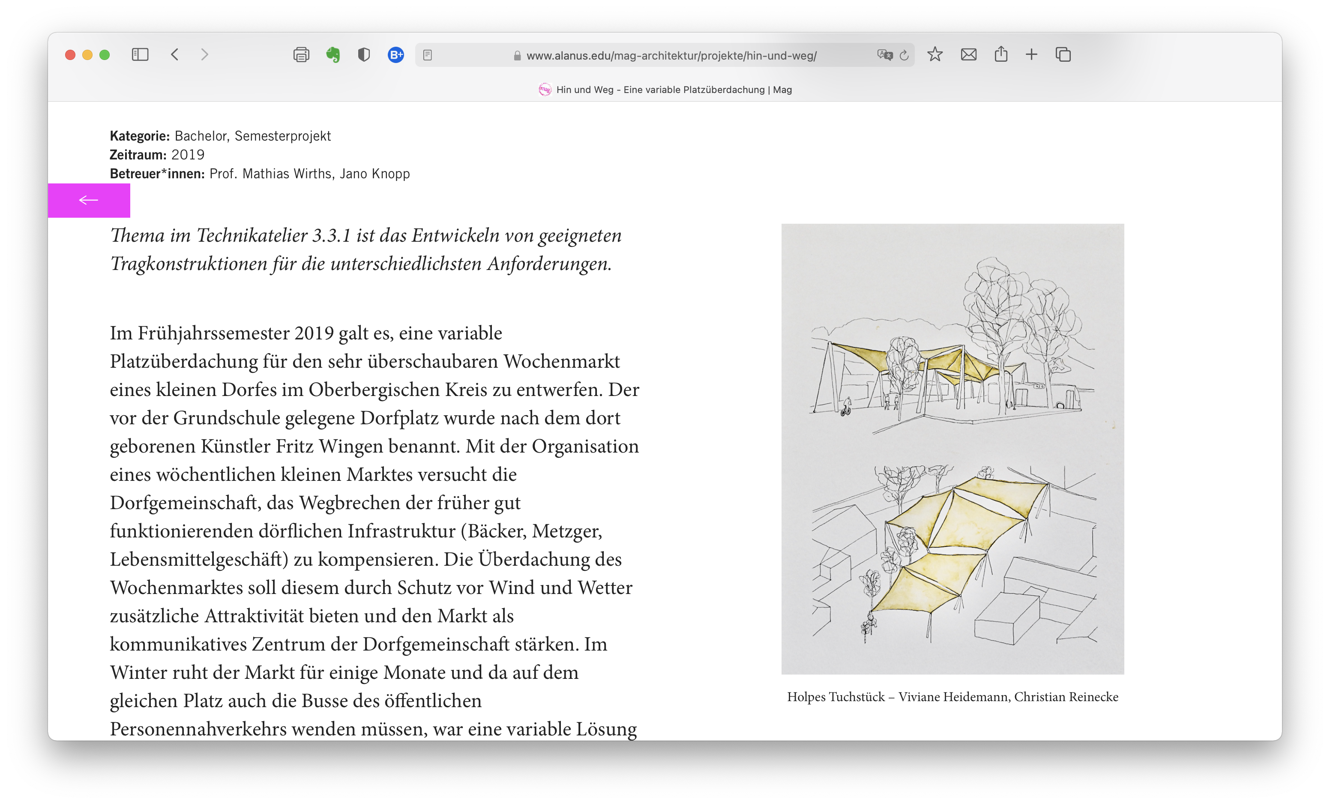Click the mag favicon in tab title

[545, 90]
